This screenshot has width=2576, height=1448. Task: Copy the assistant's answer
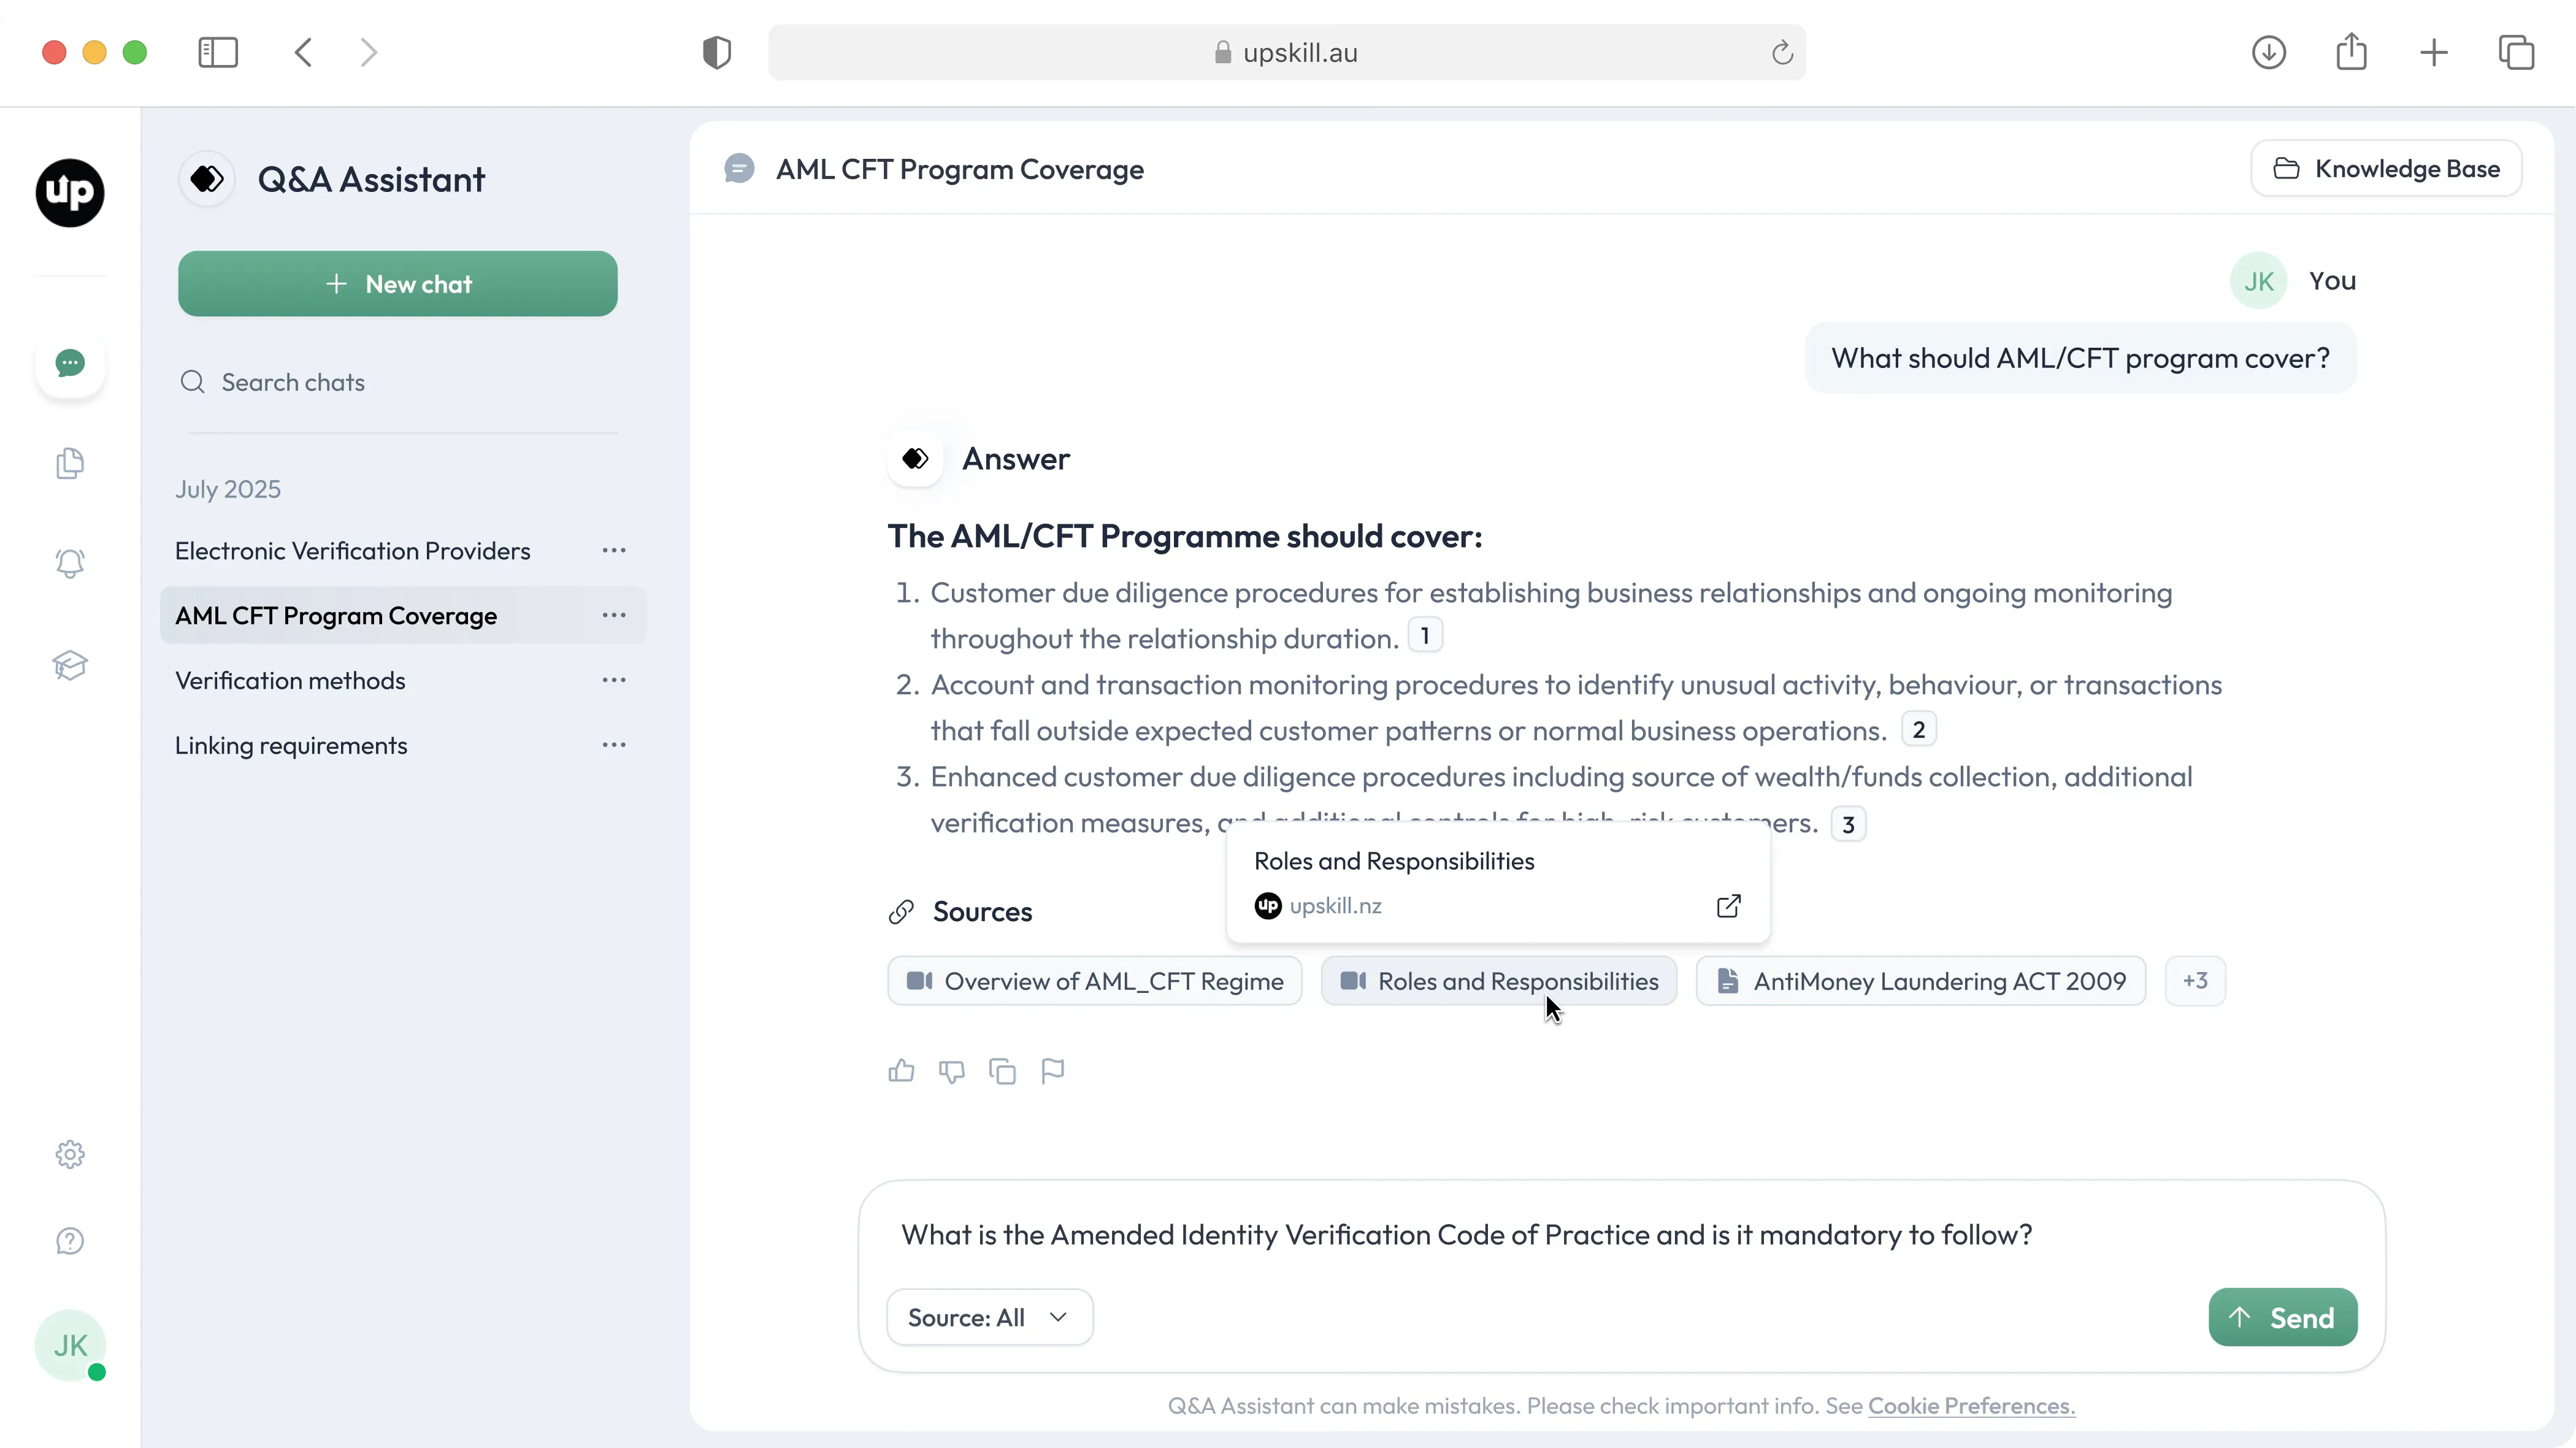(x=1001, y=1070)
